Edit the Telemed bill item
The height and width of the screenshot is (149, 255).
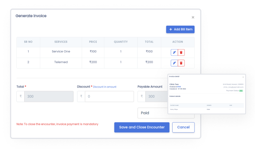174,63
